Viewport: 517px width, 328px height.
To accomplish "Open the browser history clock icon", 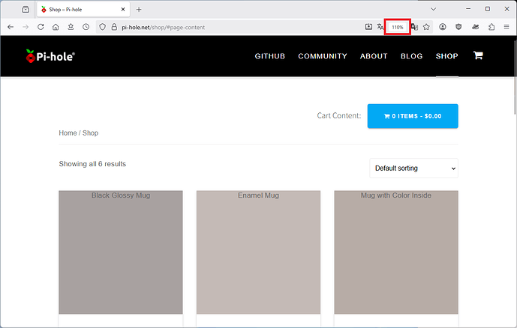I will coord(86,27).
